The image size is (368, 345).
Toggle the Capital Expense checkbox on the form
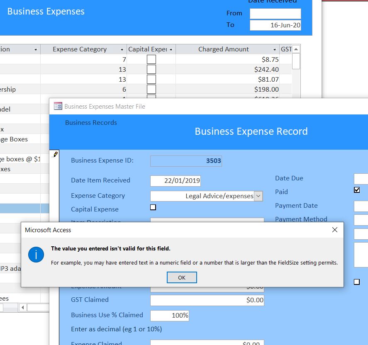[153, 207]
